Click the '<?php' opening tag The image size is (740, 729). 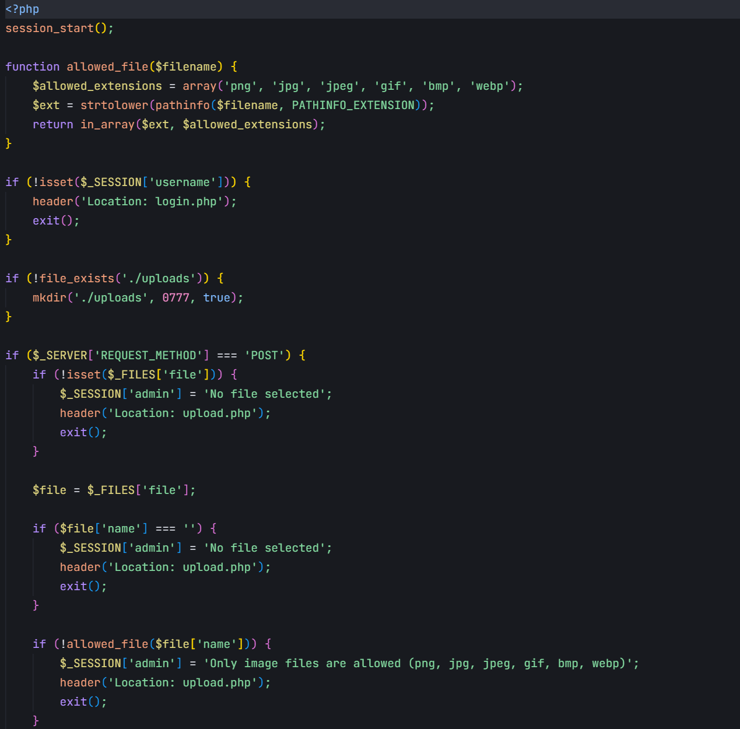tap(22, 9)
